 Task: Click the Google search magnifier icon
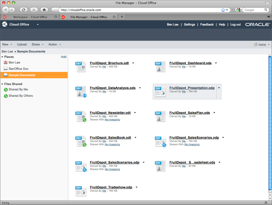pos(266,10)
